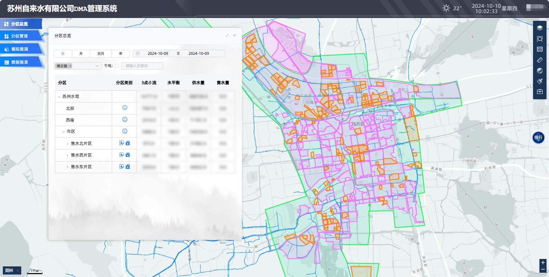Select the 月 period option
The height and width of the screenshot is (277, 549).
[81, 54]
